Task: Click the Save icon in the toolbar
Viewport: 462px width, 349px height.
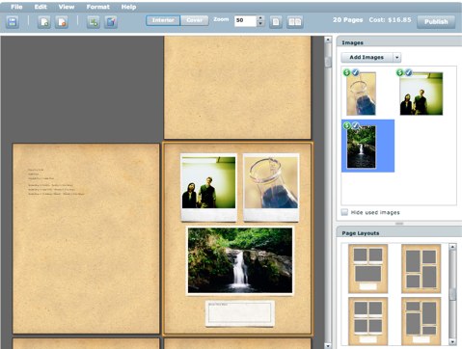Action: [x=13, y=22]
